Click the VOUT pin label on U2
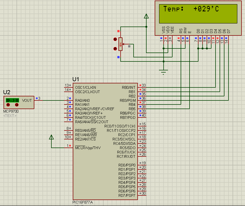The image size is (245, 206). [x=27, y=100]
